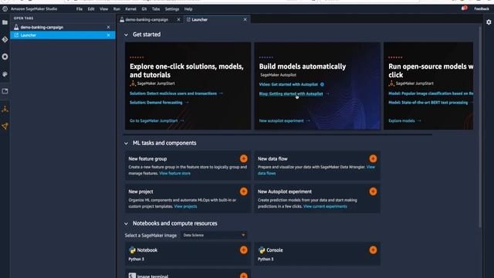The height and width of the screenshot is (278, 494).
Task: Open Solution: Detect malicious users and transactions link
Action: [x=173, y=93]
